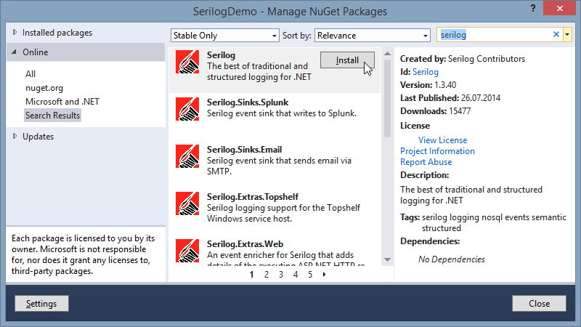
Task: Install the Serilog package
Action: tap(347, 60)
